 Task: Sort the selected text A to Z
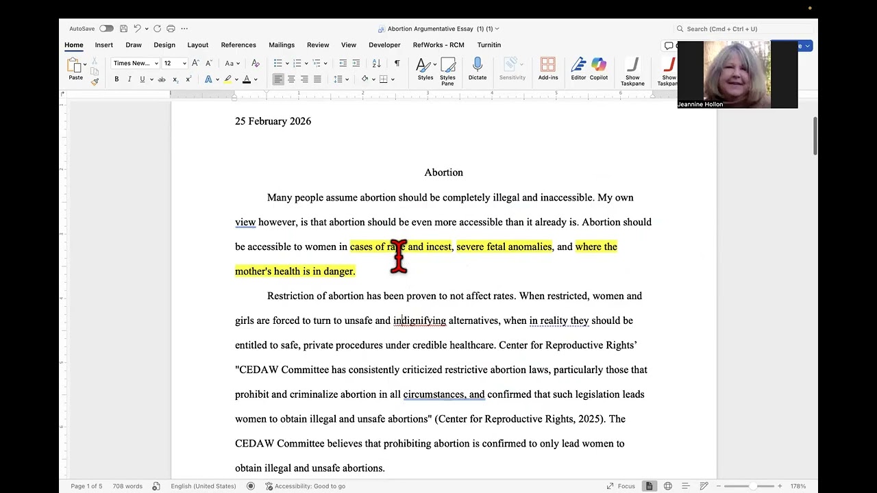click(x=376, y=63)
